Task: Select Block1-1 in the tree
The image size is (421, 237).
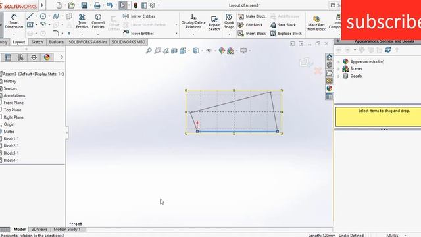Action: tap(11, 139)
